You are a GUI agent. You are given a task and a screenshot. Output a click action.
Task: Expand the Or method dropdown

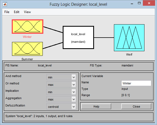[61, 84]
